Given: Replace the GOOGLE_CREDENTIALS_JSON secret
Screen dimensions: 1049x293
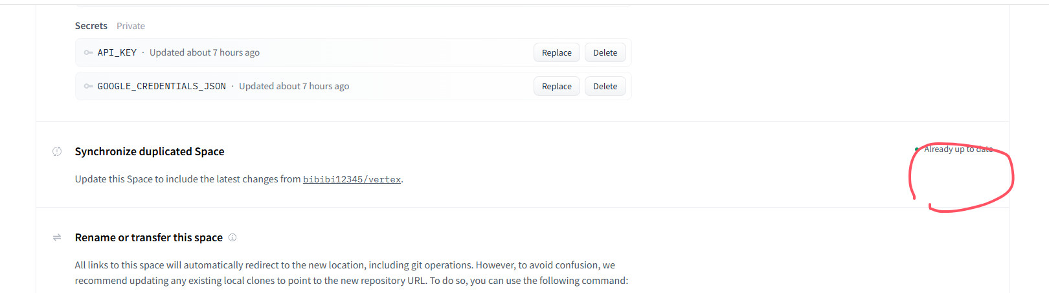Looking at the screenshot, I should click(x=556, y=86).
